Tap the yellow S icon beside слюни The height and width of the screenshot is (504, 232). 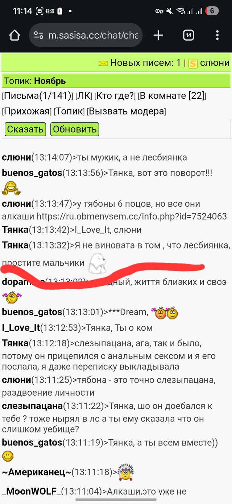point(193,64)
